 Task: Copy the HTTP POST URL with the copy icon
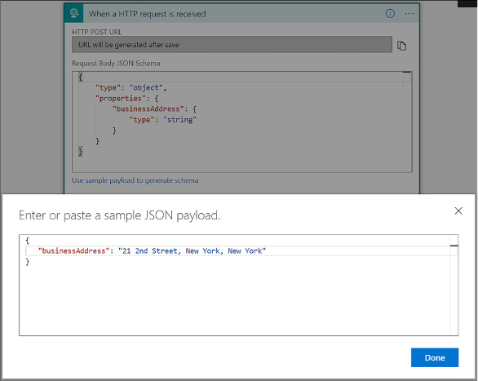coord(401,46)
